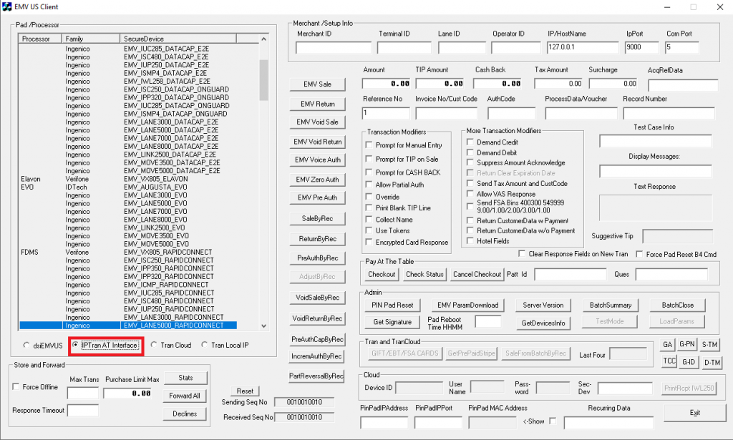Enable Prompt for Manual Entry checkbox
This screenshot has width=733, height=440.
click(369, 145)
